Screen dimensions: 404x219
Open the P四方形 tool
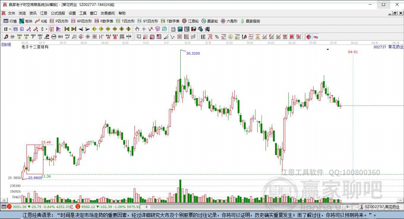[59, 21]
